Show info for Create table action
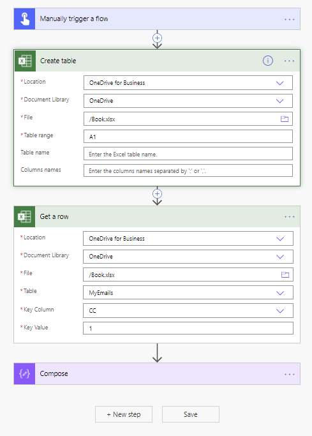This screenshot has height=436, width=312. coord(268,61)
